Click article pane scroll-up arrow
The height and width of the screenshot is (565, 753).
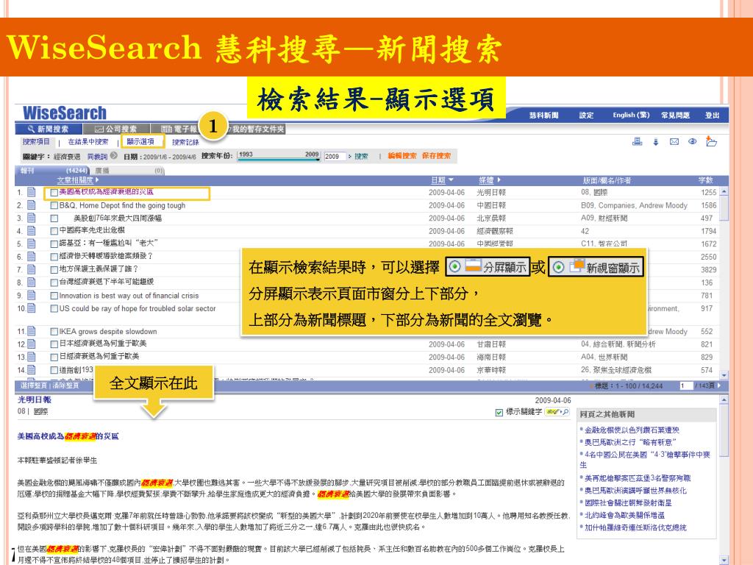pyautogui.click(x=724, y=399)
